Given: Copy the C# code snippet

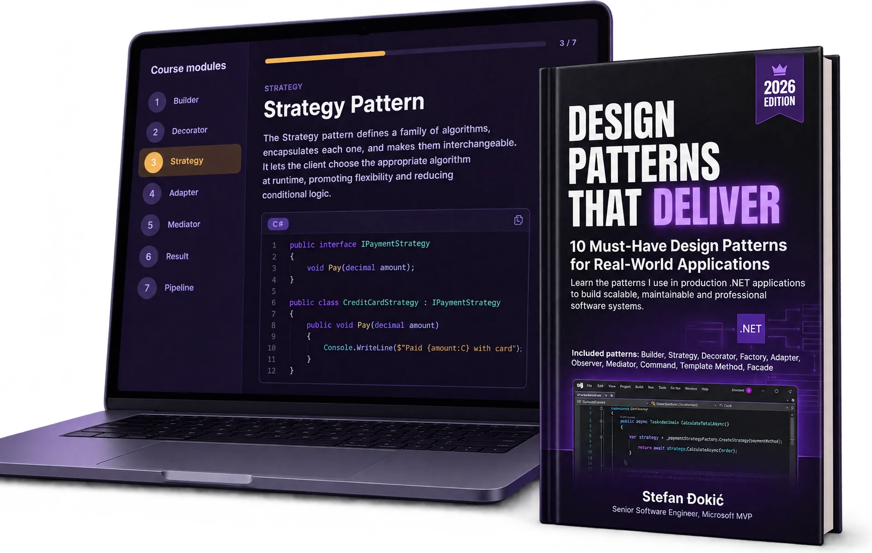Looking at the screenshot, I should (518, 220).
